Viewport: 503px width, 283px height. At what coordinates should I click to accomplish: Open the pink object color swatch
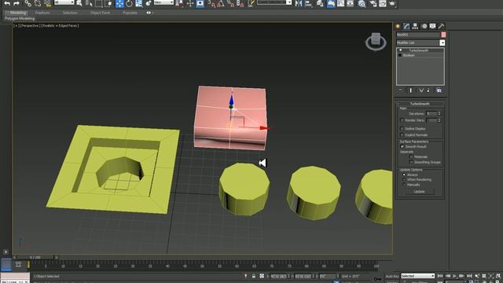click(443, 35)
